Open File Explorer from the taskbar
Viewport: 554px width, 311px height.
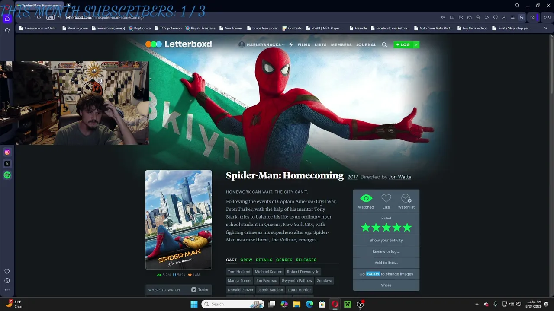pos(297,304)
